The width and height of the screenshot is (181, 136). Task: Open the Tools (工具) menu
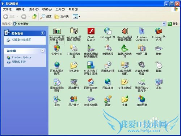click(x=60, y=9)
